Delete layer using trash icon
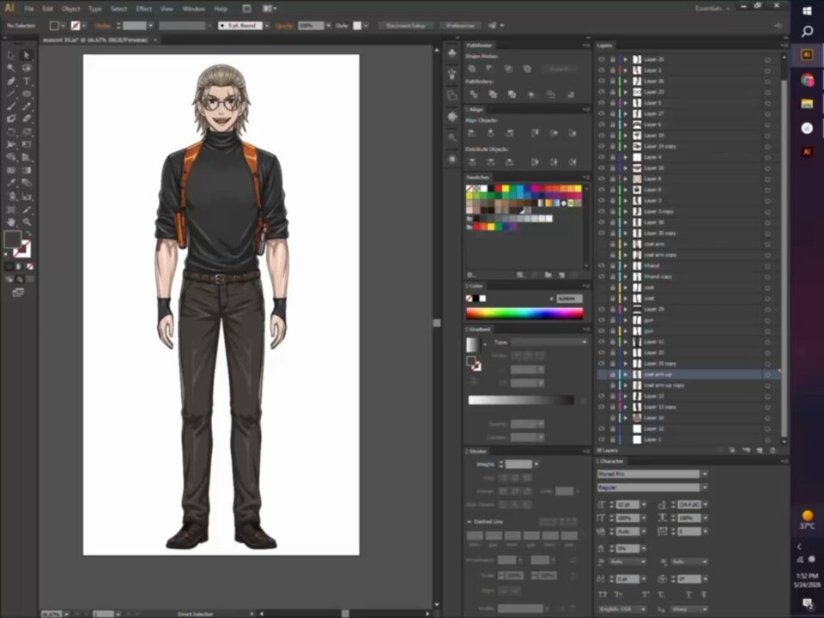The image size is (824, 618). coord(772,451)
